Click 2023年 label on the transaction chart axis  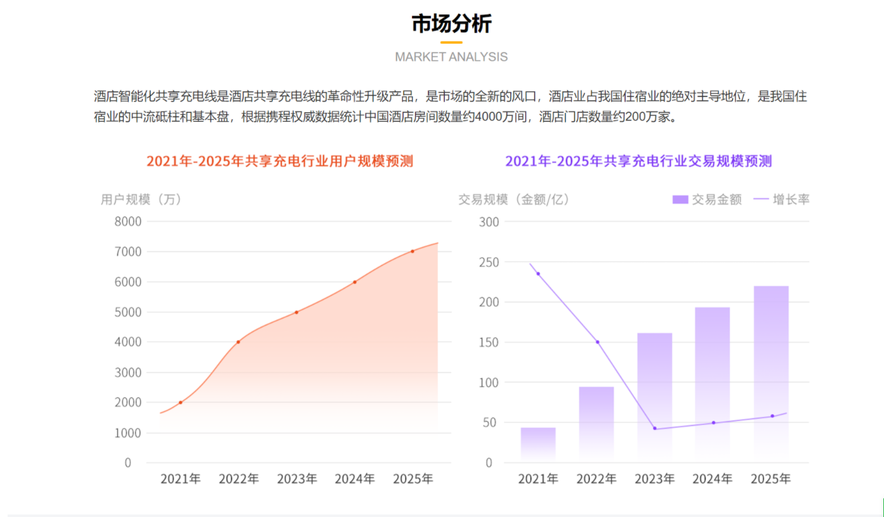[x=654, y=479]
